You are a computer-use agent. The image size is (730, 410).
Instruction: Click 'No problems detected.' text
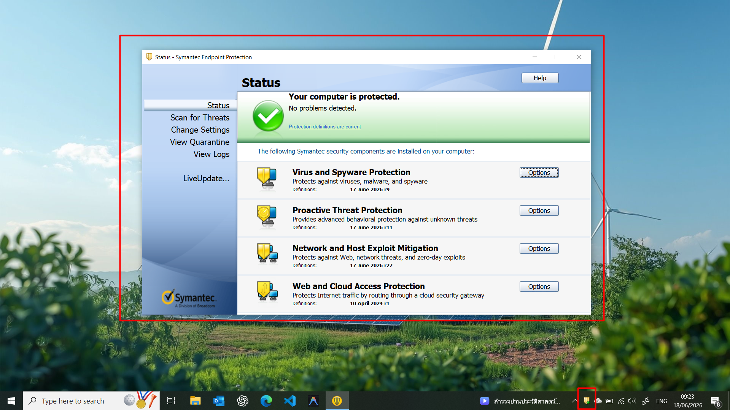coord(322,108)
